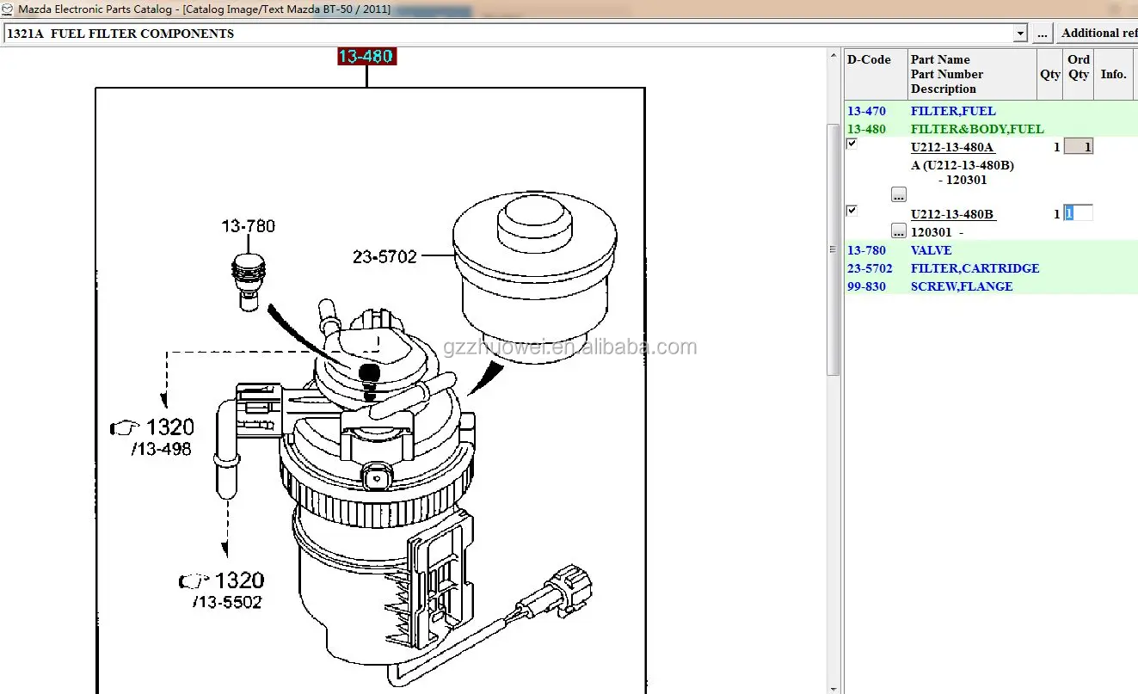
Task: Select the 23-5702 FILTER,CARTRIDGE row
Action: pos(991,268)
